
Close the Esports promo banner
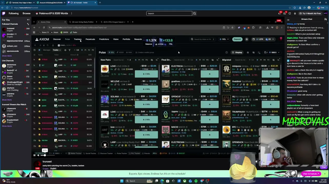(325, 174)
